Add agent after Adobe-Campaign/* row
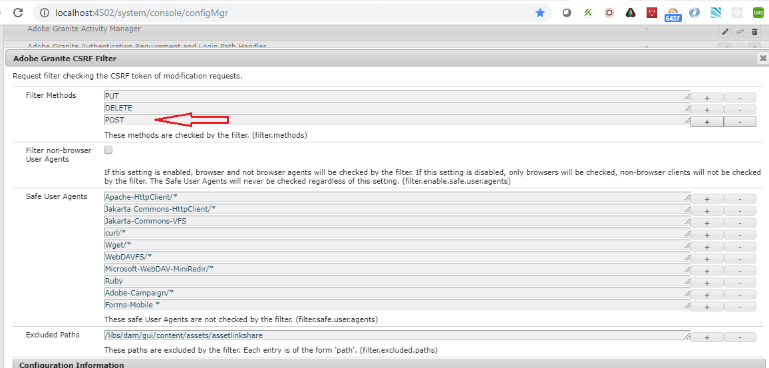769x368 pixels. coord(706,295)
